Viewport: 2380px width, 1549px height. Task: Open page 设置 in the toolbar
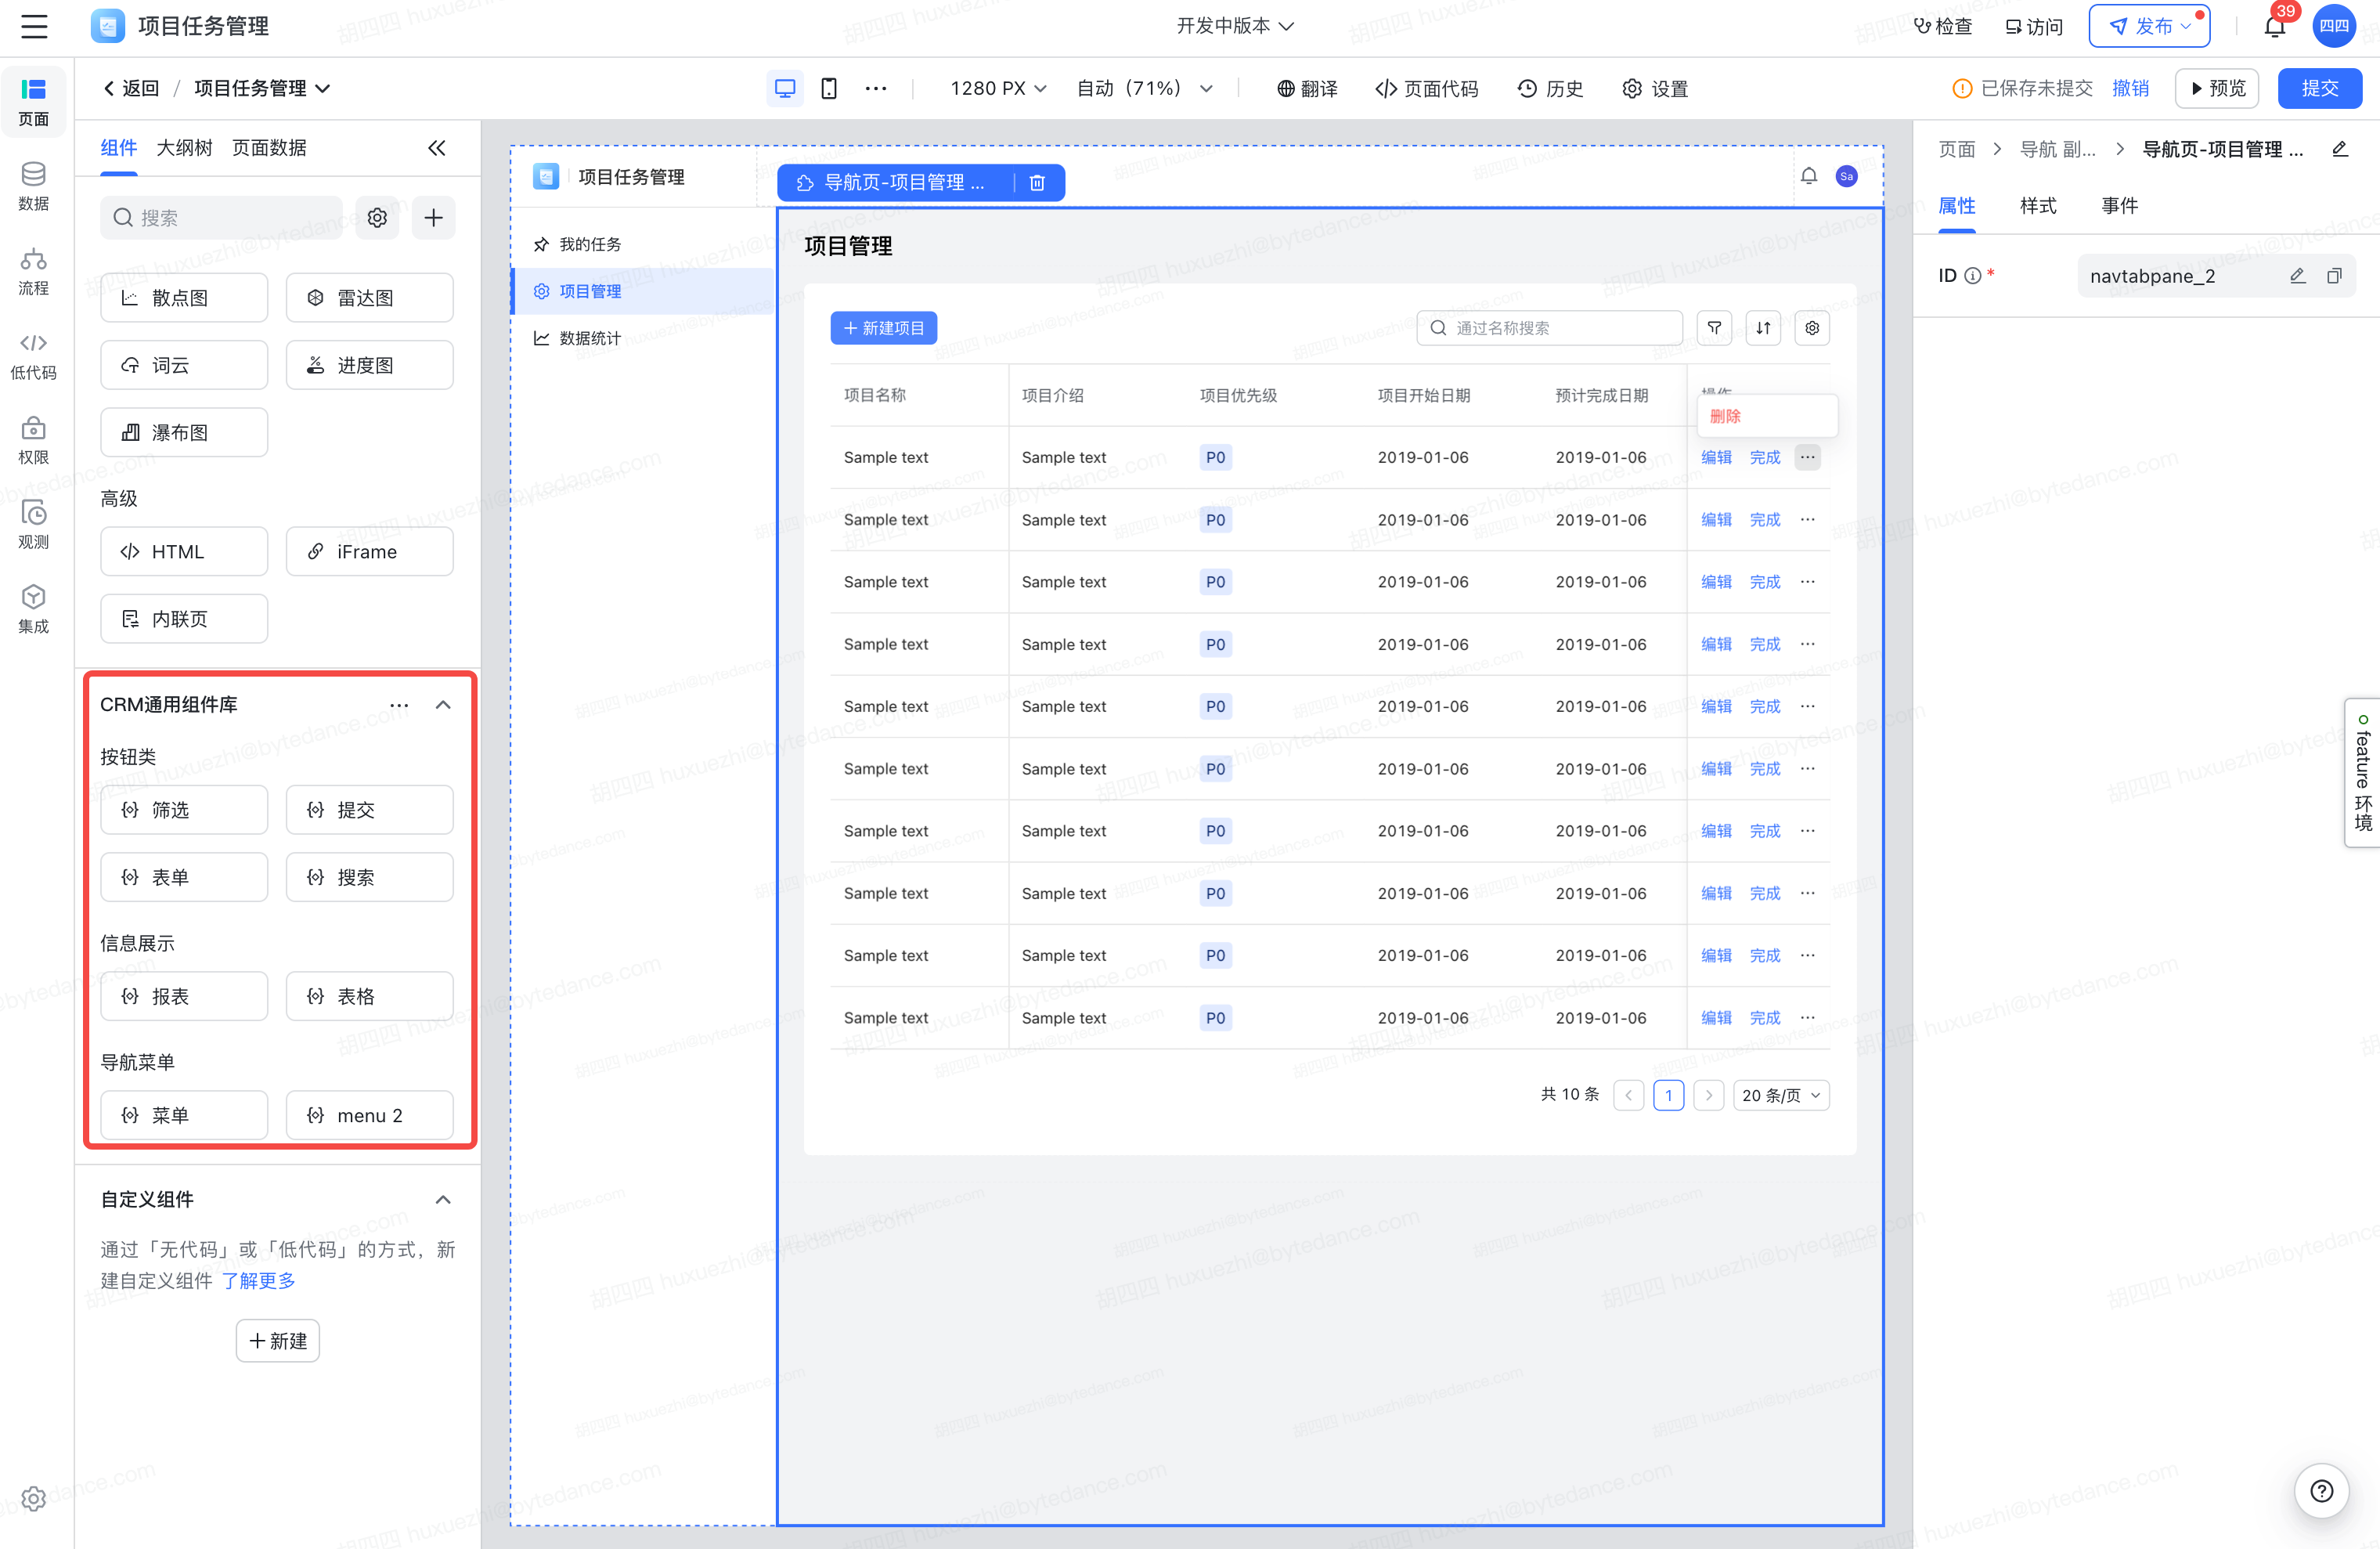(1655, 89)
